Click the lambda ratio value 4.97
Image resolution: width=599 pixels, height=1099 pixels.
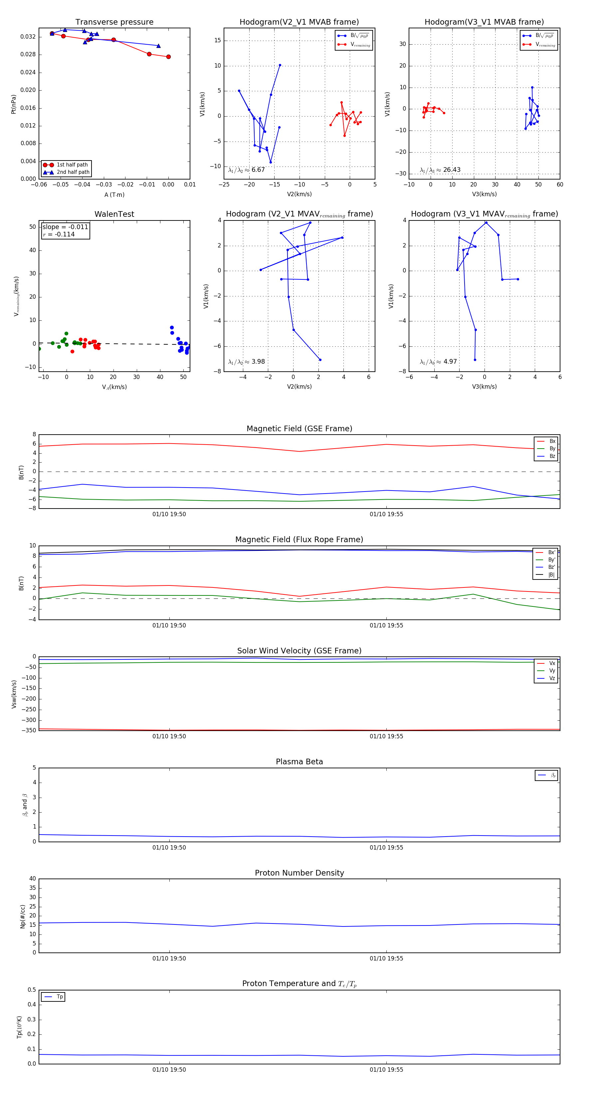tap(450, 362)
